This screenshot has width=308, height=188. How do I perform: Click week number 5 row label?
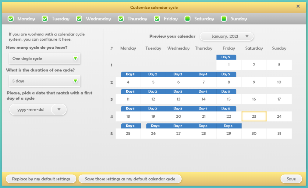pyautogui.click(x=112, y=134)
